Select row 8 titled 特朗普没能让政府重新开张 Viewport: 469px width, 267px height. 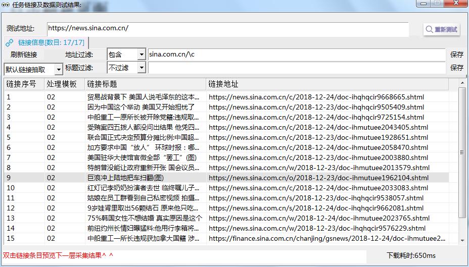pyautogui.click(x=226, y=168)
